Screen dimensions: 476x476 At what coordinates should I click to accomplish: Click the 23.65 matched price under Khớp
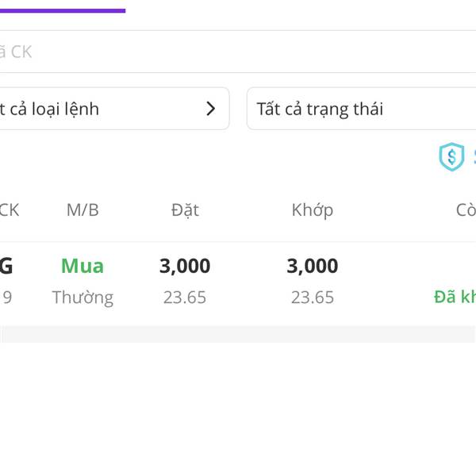(x=312, y=297)
